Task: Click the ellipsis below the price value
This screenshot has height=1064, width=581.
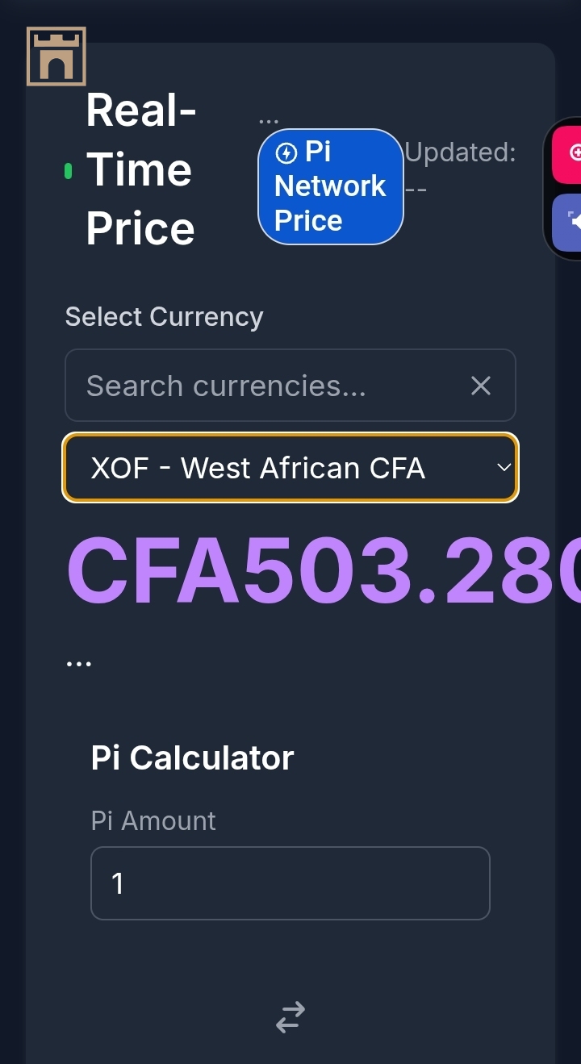Action: click(79, 665)
